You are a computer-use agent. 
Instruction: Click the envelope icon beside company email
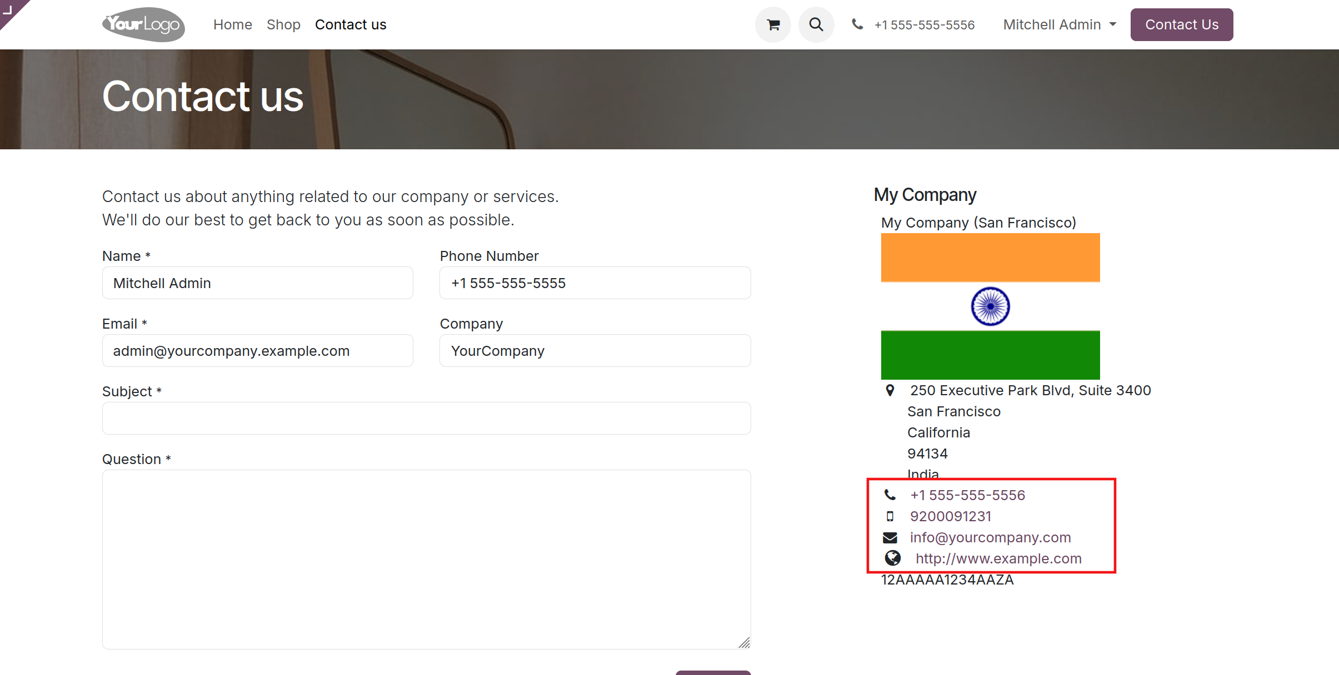pos(890,537)
